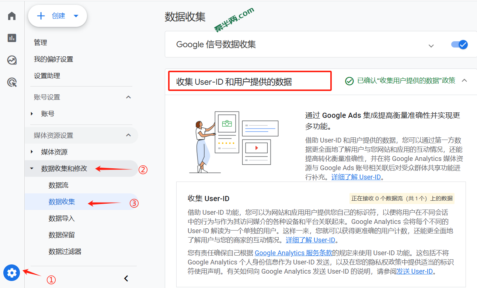Click the illustration of woman with cards
Screen dimensions: 477x288
tap(234, 142)
